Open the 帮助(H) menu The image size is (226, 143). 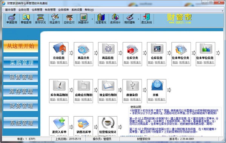(x=89, y=10)
